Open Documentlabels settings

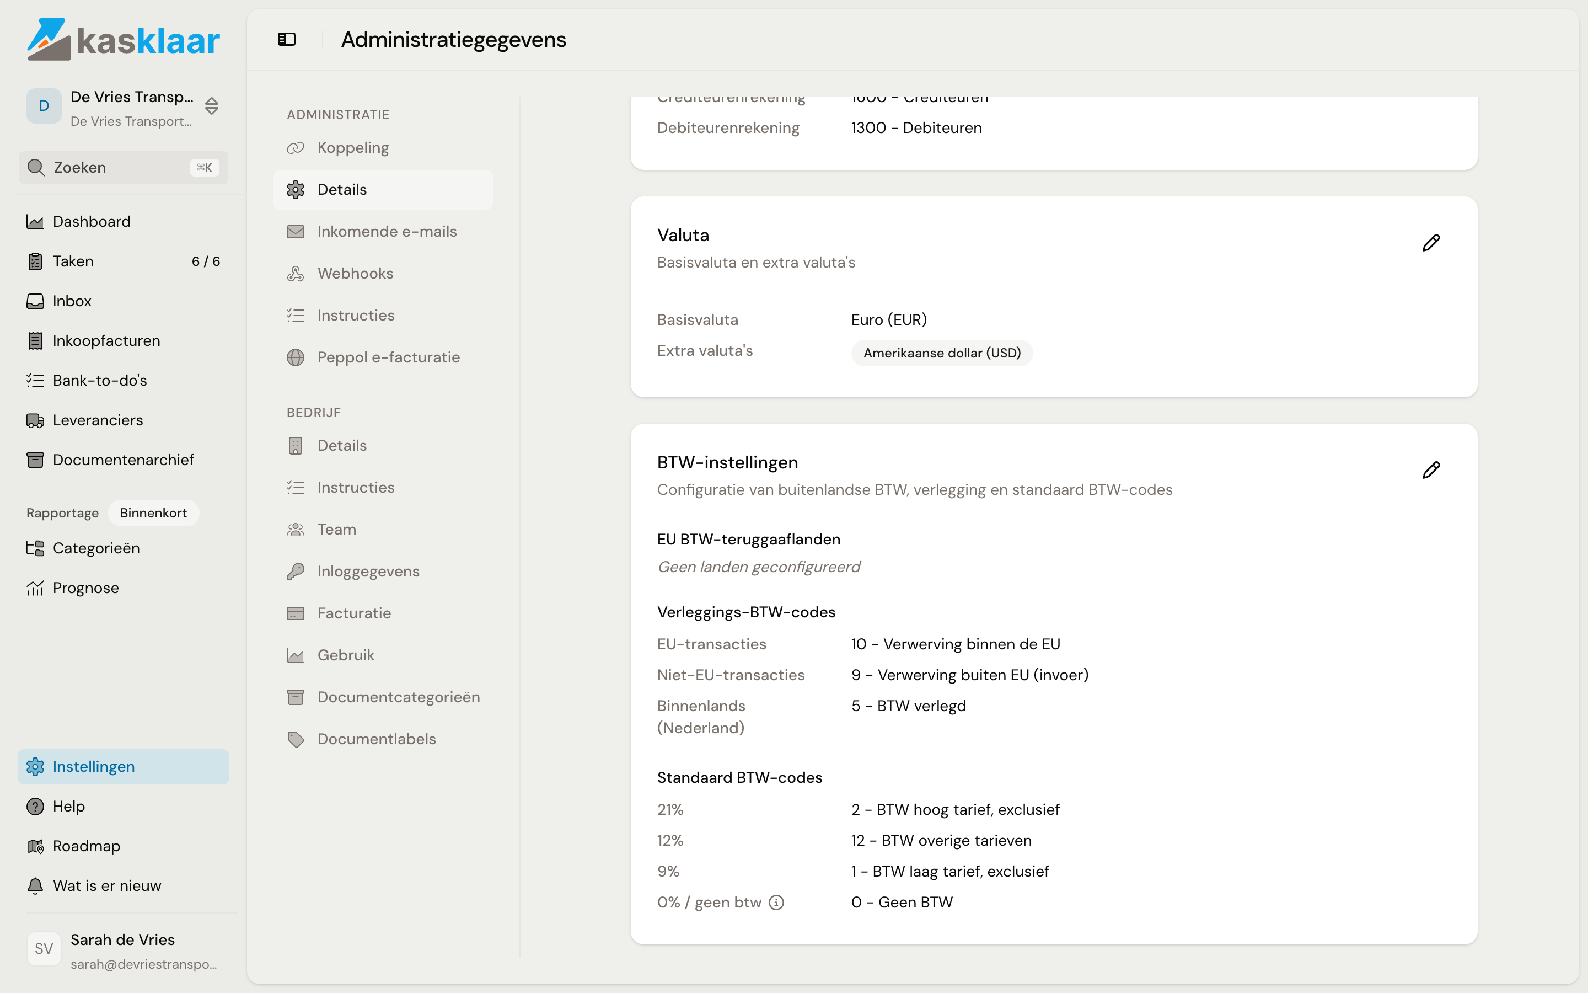pos(383,739)
